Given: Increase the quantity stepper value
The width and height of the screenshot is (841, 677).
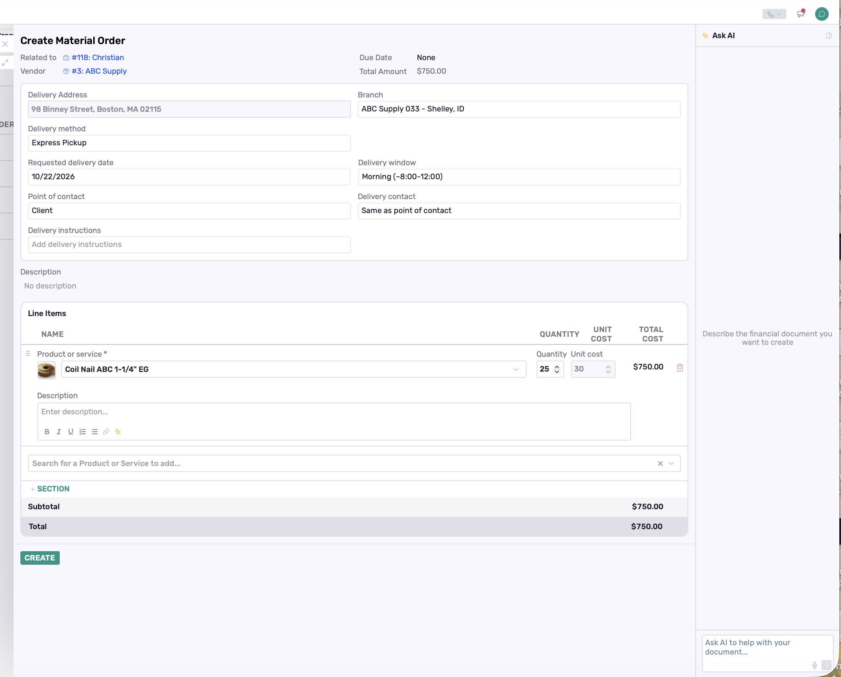Looking at the screenshot, I should pyautogui.click(x=557, y=366).
